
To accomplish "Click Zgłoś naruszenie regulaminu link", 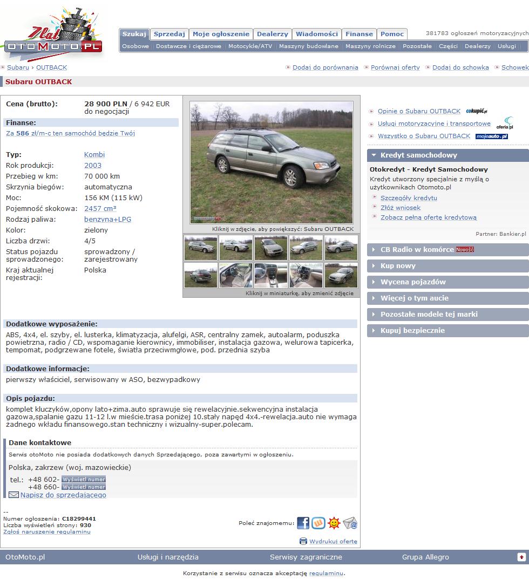I will (47, 531).
